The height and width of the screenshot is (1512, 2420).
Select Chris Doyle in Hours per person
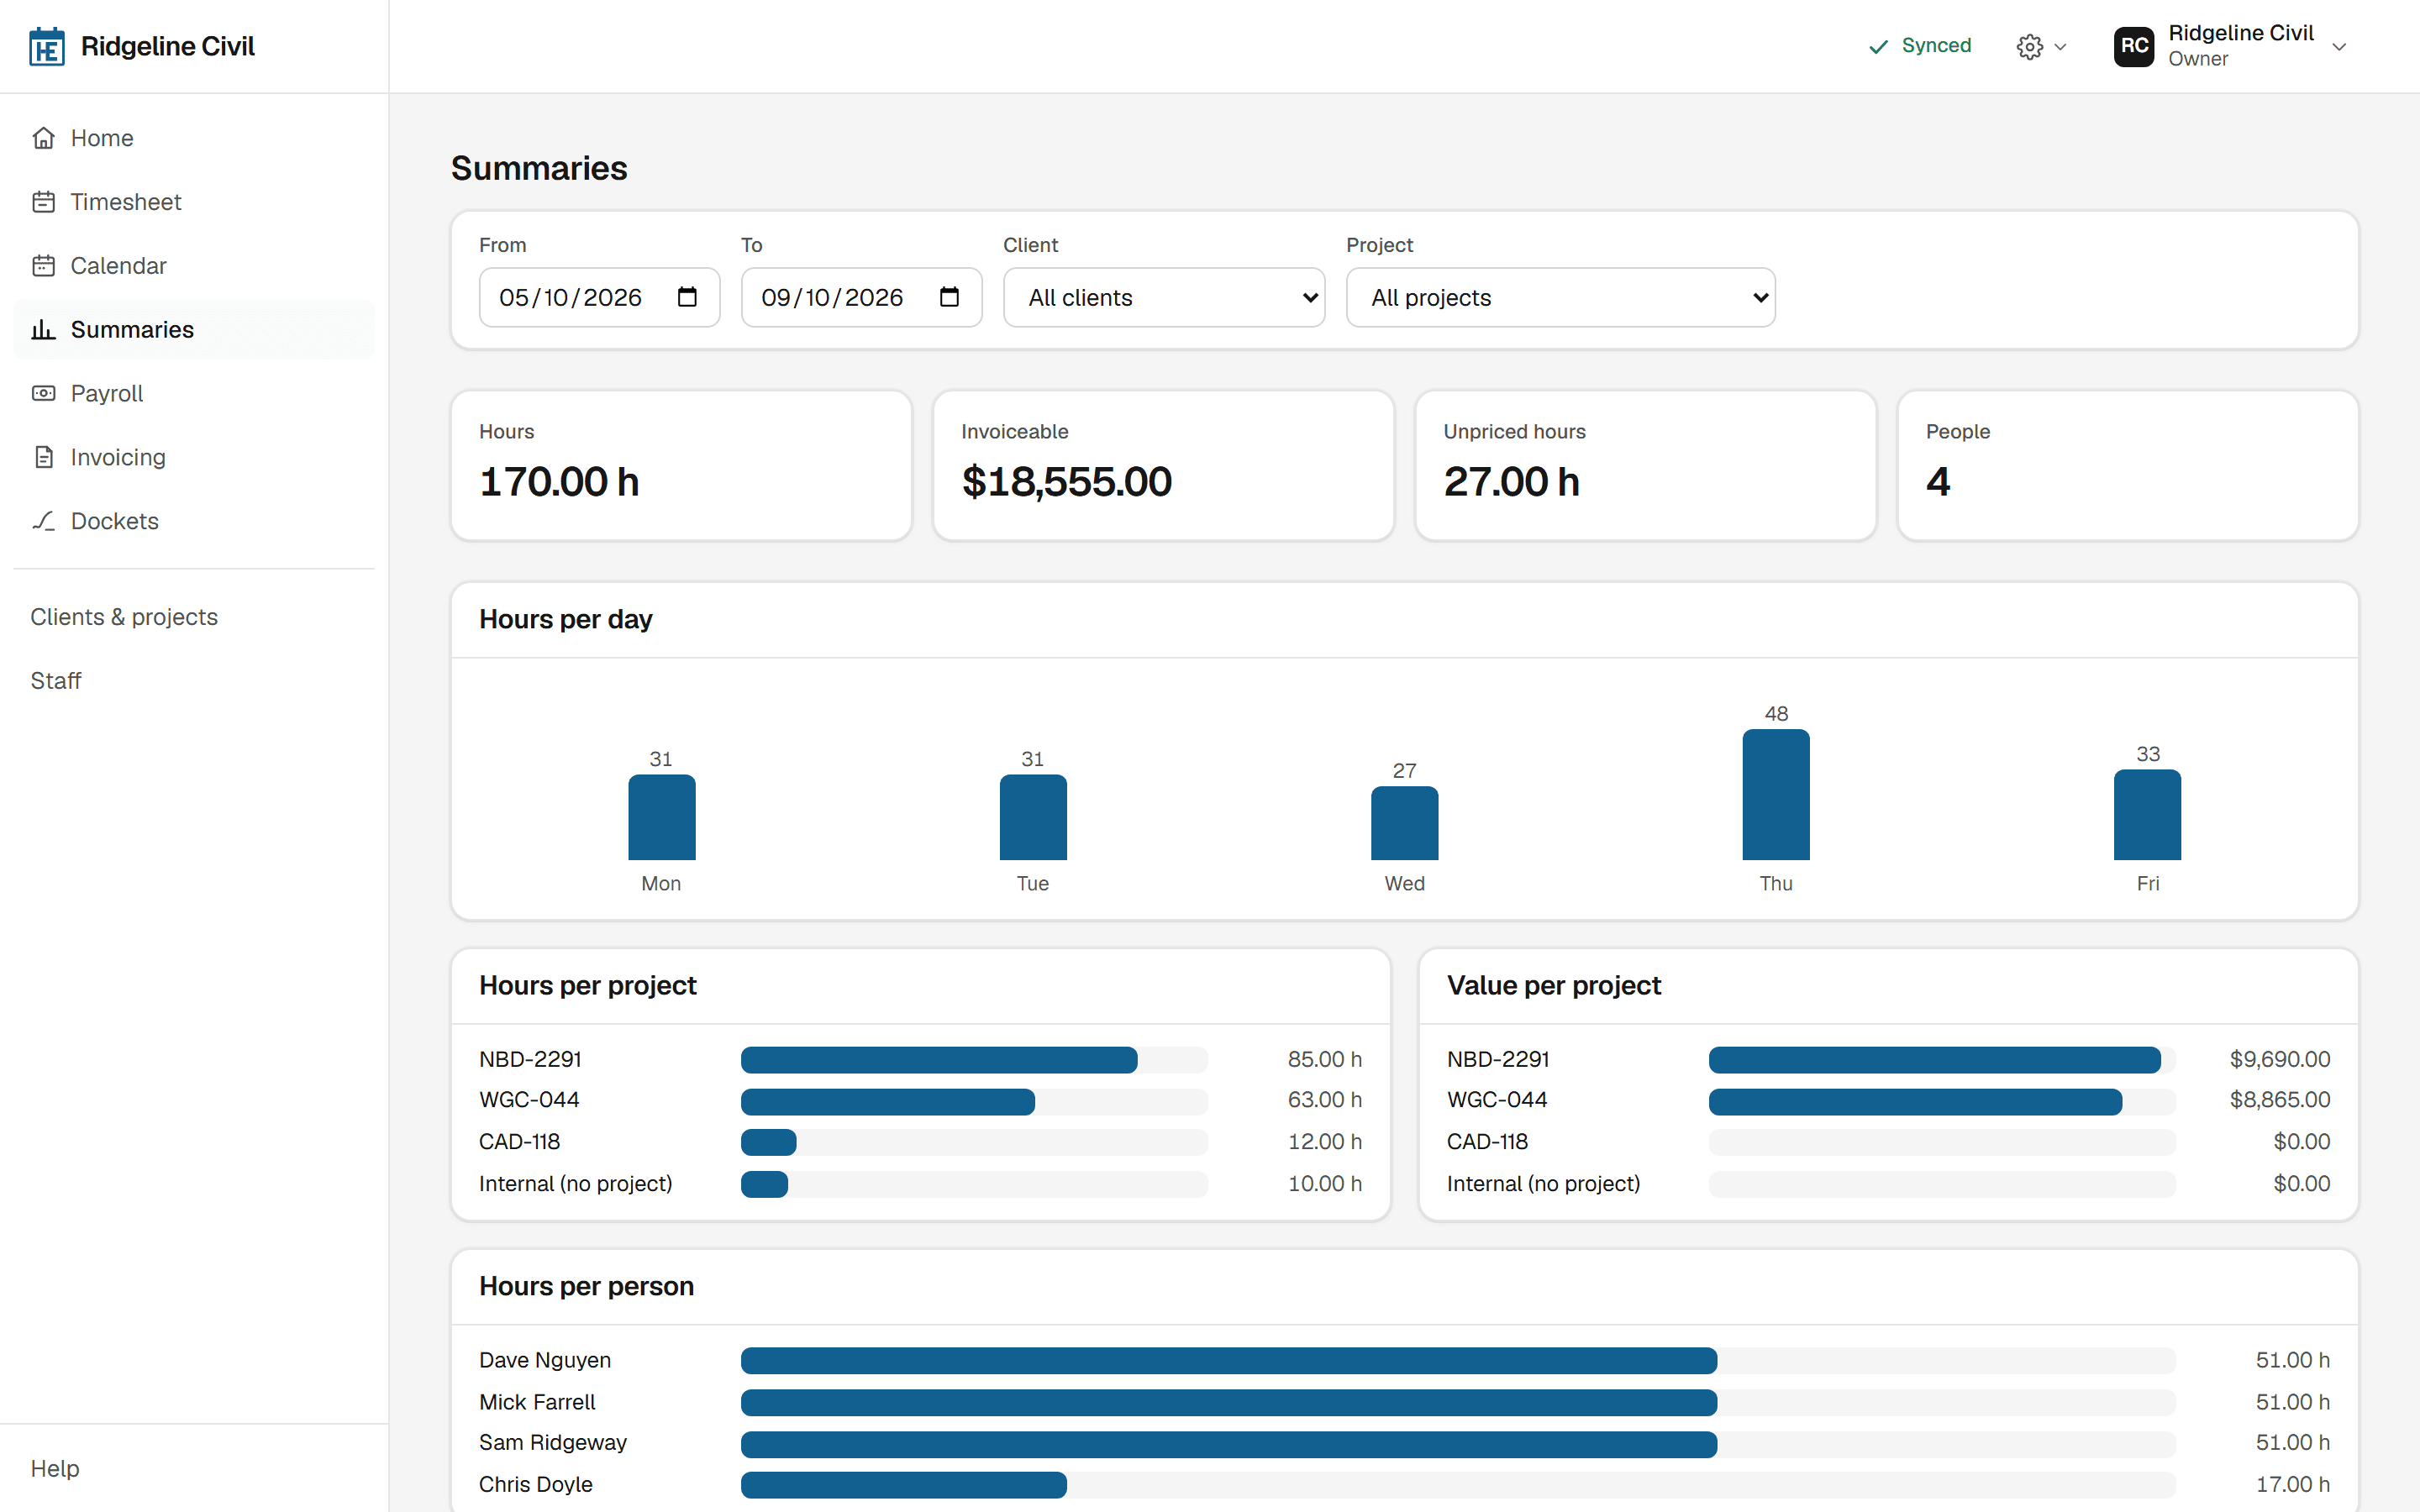click(536, 1484)
